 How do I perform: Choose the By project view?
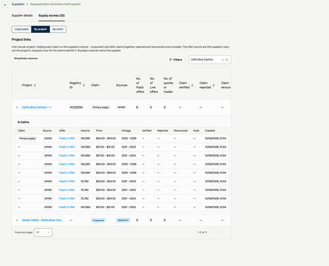[40, 29]
